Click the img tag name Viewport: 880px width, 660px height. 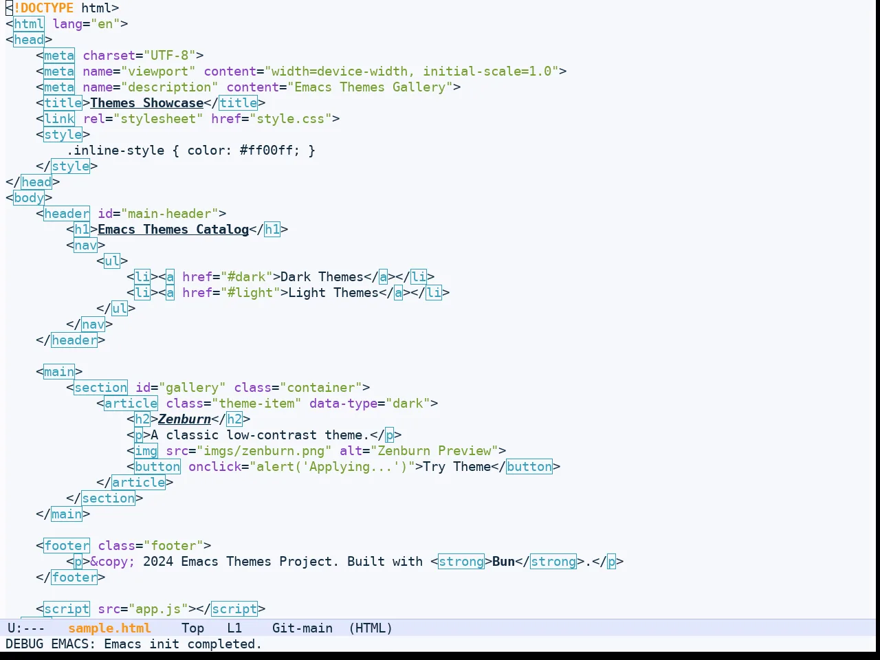click(x=146, y=451)
